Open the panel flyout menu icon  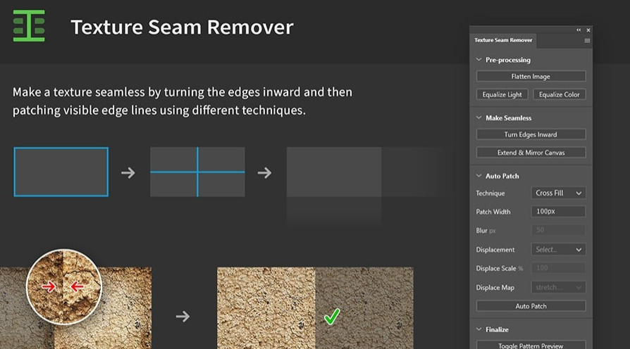587,41
